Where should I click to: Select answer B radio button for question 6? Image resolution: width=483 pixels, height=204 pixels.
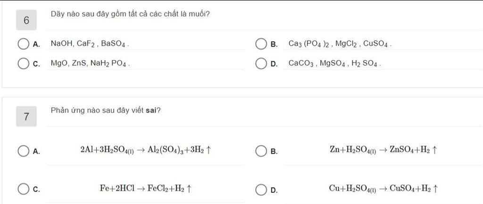(261, 44)
